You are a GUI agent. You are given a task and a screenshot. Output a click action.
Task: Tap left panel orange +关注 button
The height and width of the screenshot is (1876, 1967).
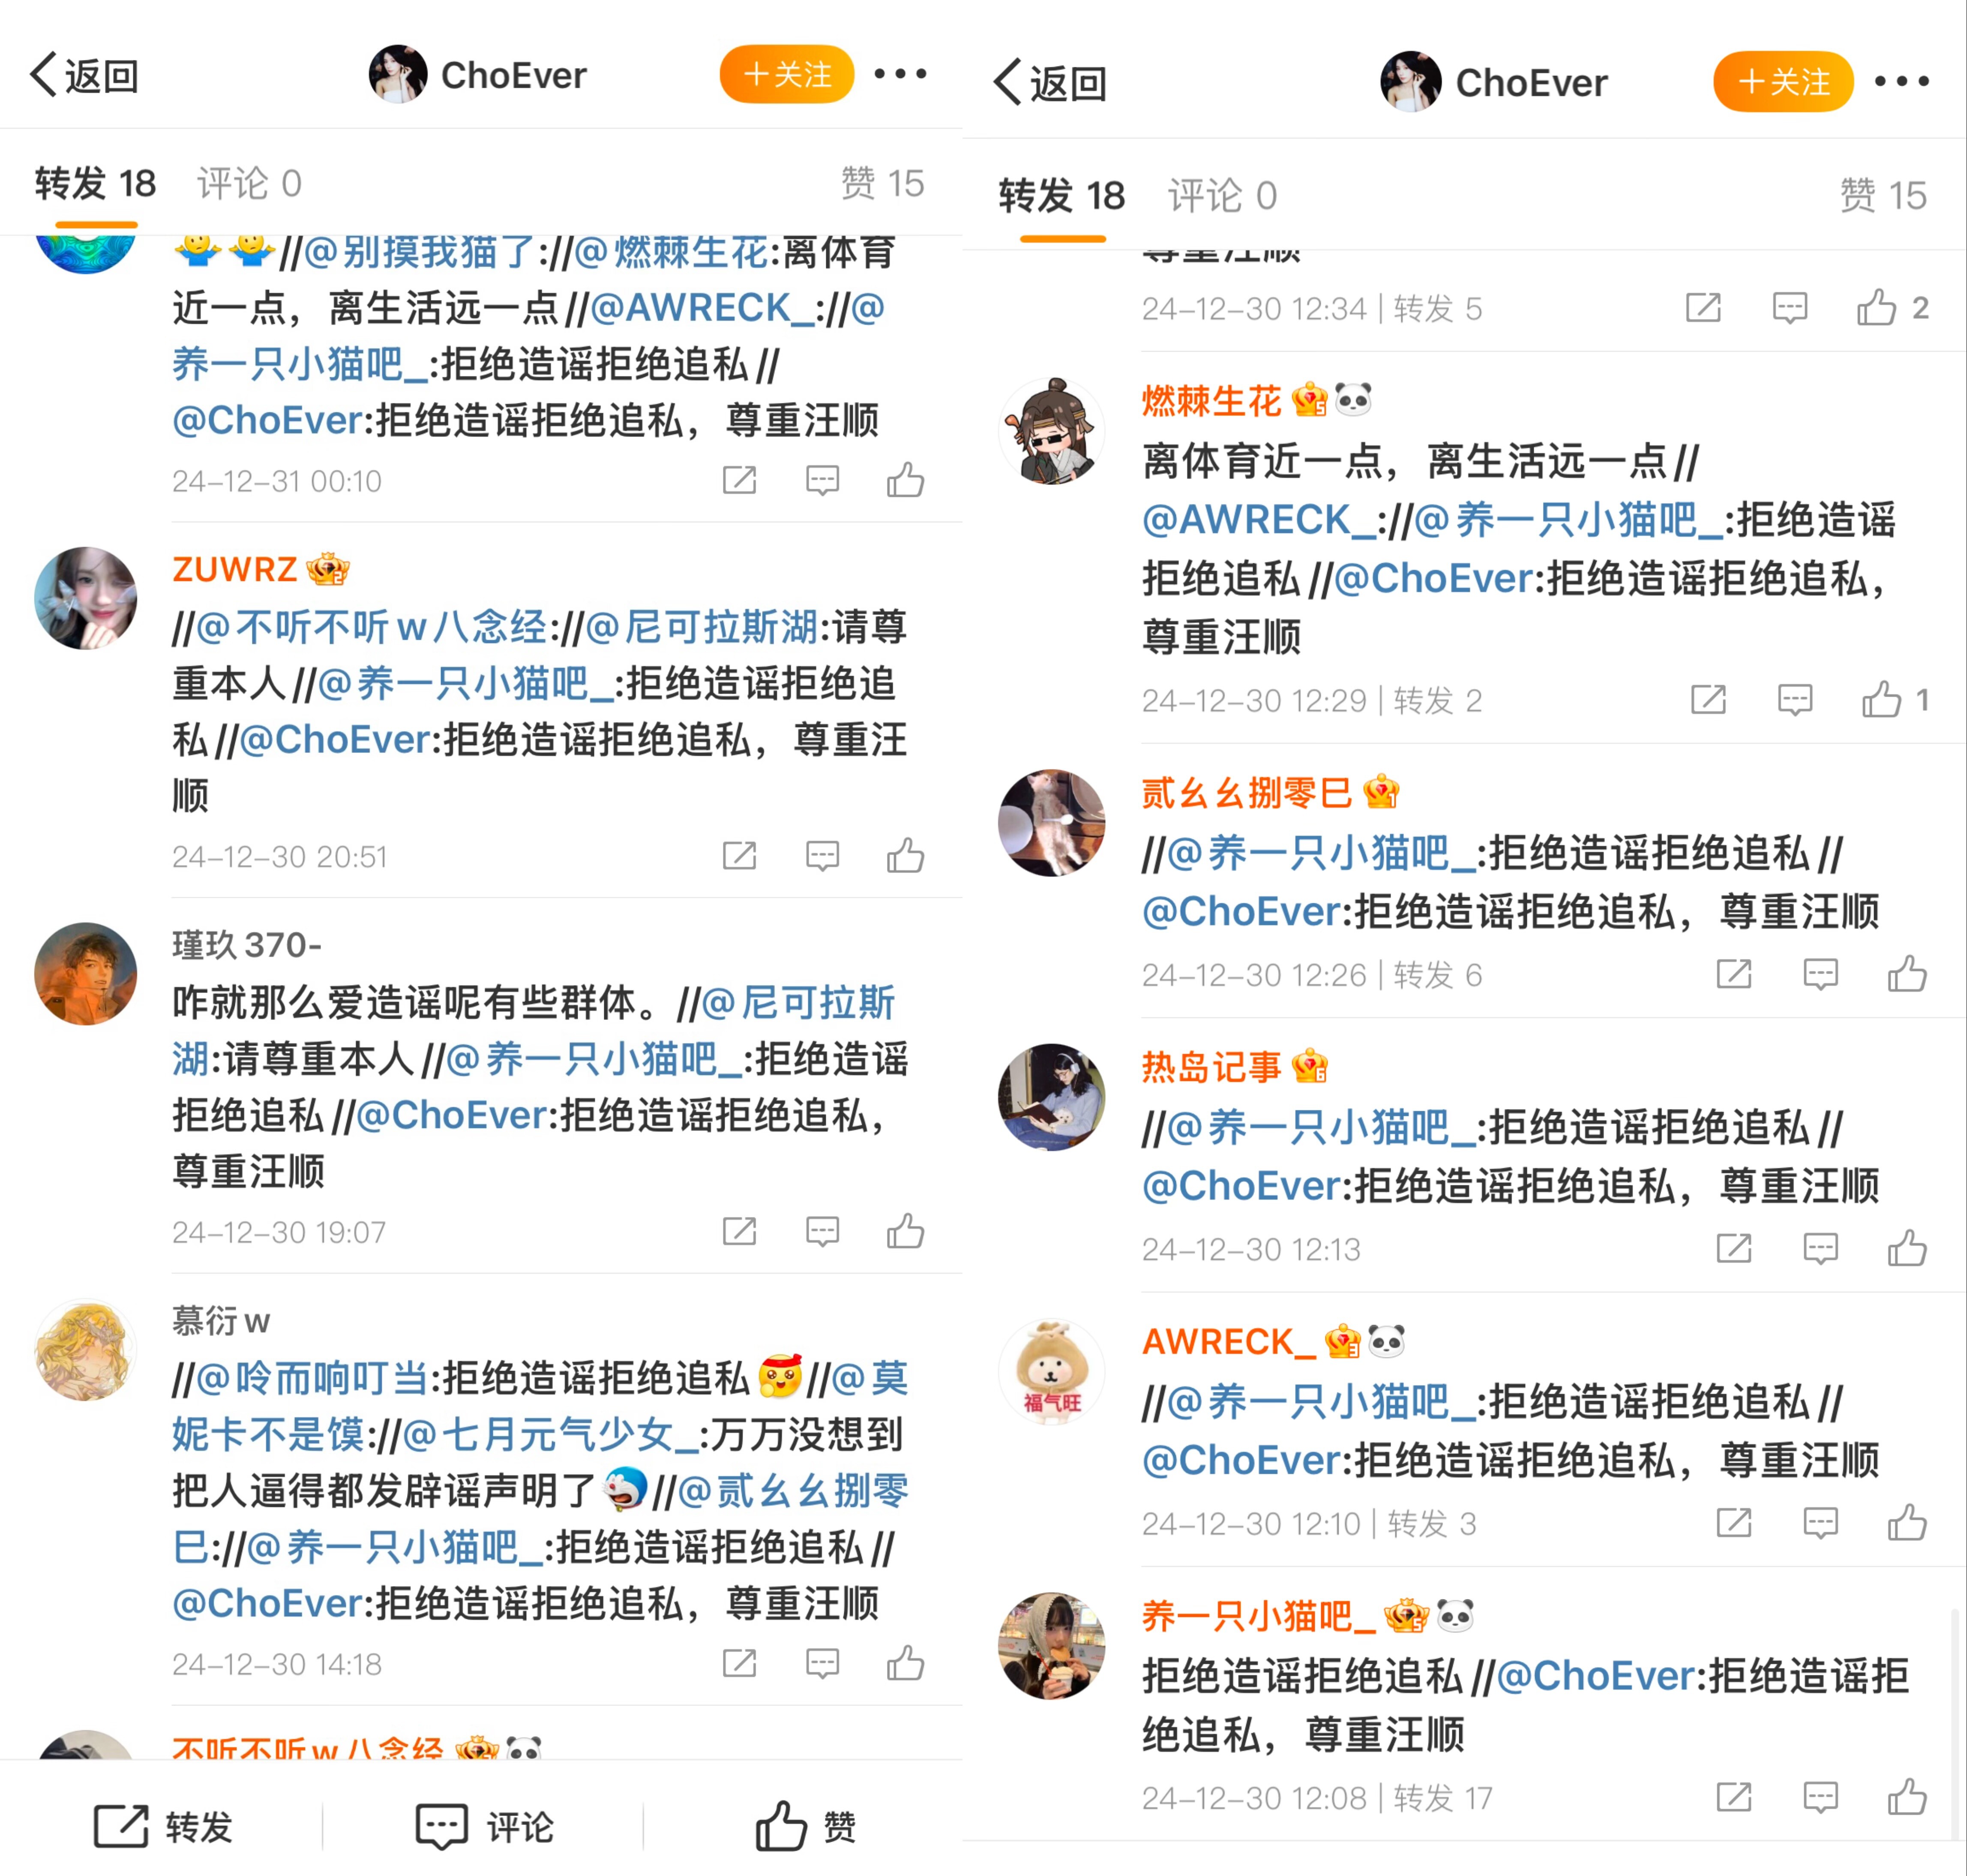click(787, 74)
